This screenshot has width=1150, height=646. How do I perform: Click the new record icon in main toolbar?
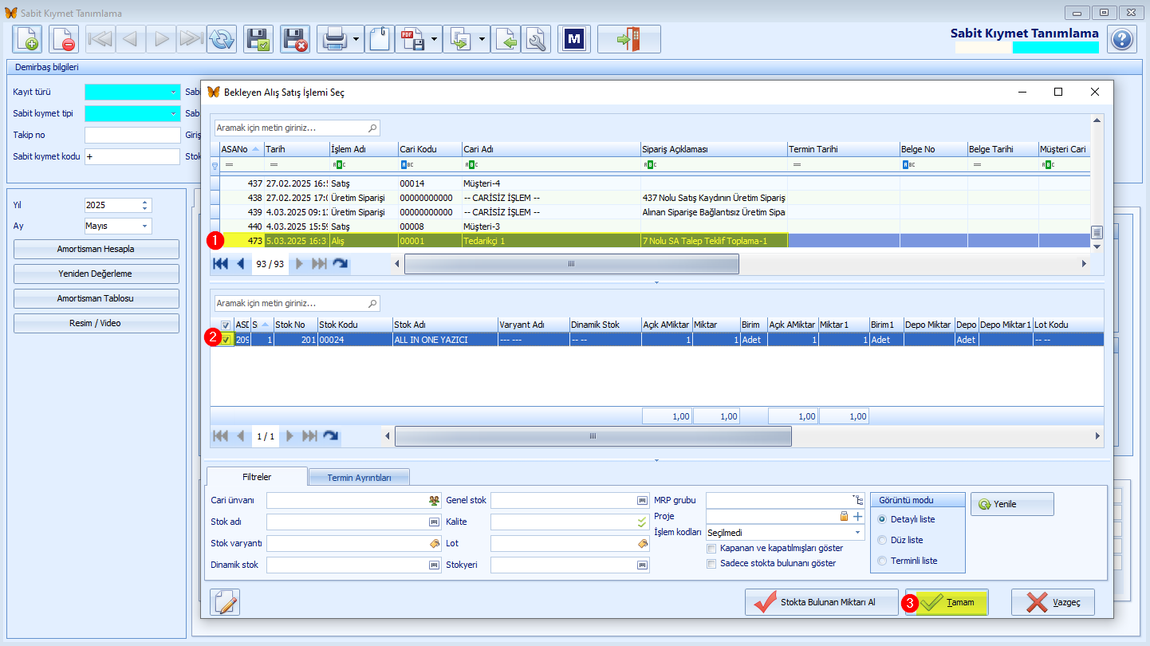click(27, 38)
